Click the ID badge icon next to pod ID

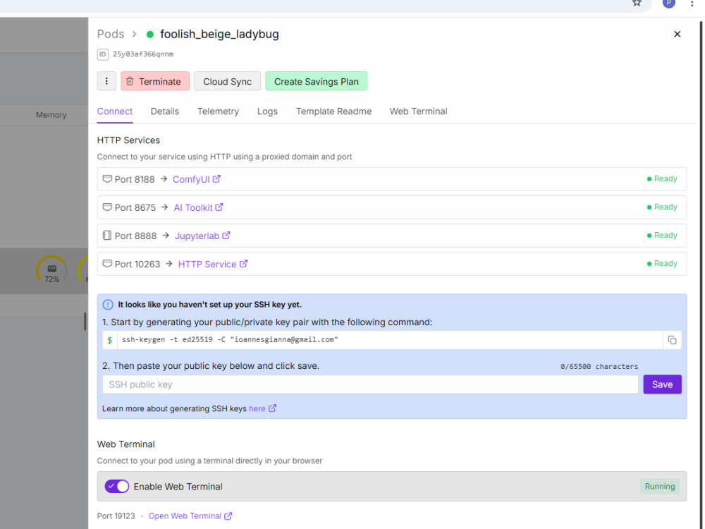[x=102, y=54]
